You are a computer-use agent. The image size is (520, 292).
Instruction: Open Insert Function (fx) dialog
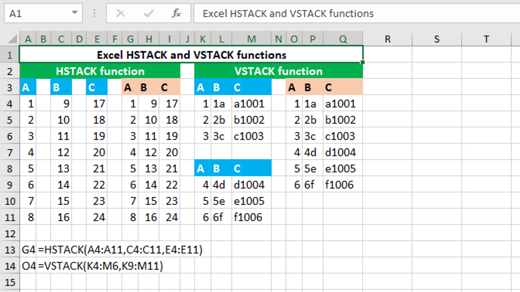point(176,13)
